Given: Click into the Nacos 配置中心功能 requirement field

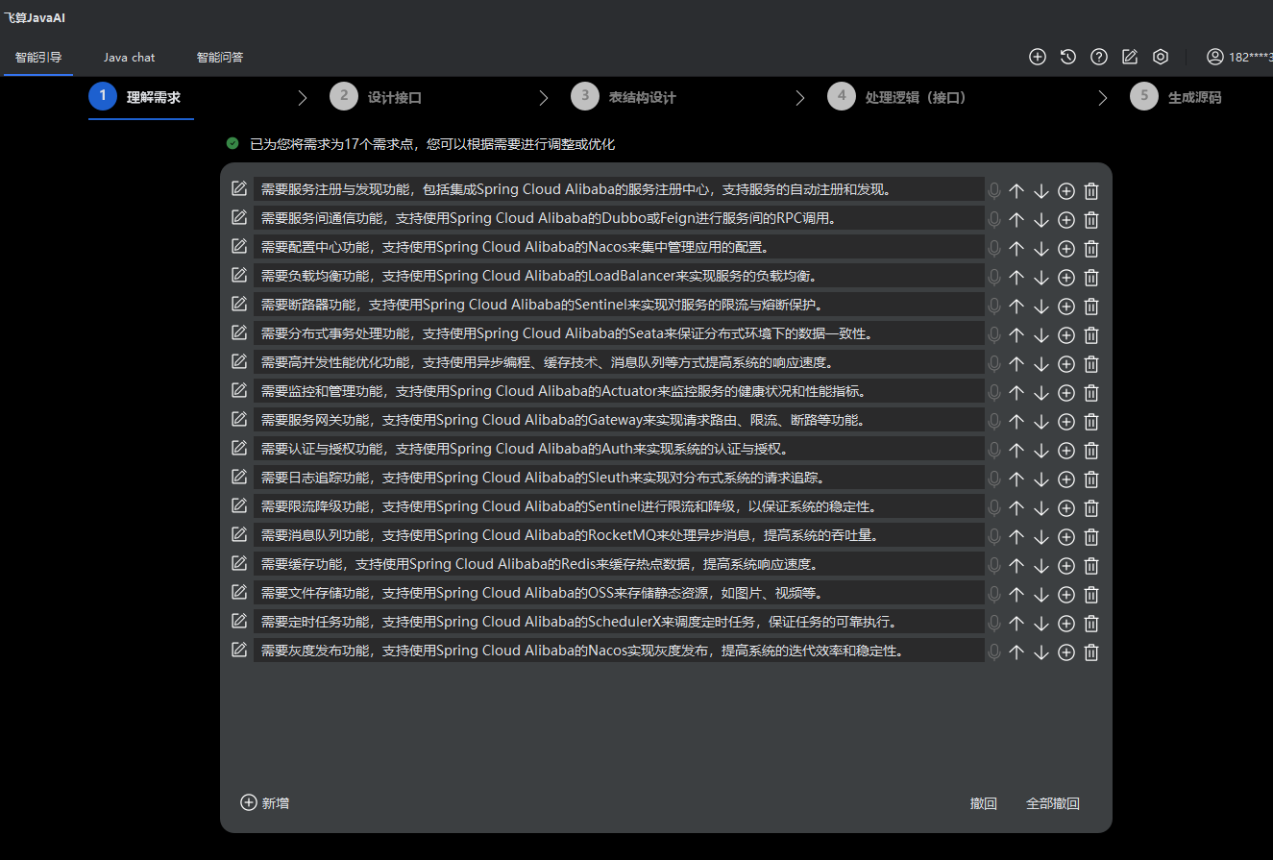Looking at the screenshot, I should point(619,247).
